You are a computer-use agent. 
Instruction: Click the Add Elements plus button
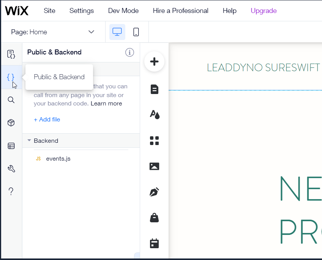click(154, 61)
